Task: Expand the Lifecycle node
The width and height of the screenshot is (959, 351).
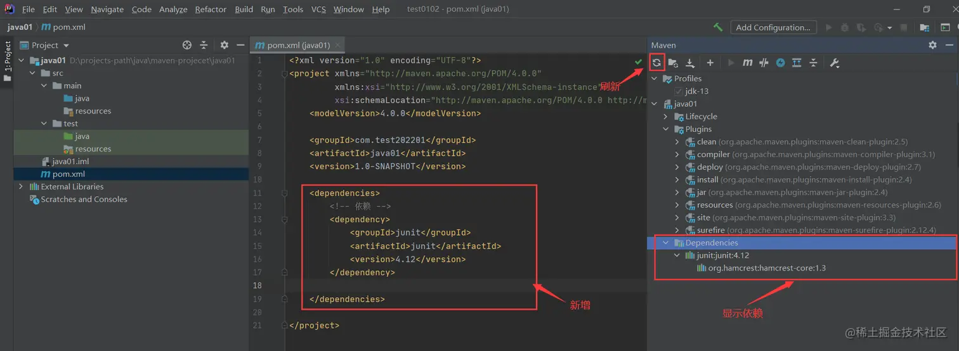Action: coord(666,117)
